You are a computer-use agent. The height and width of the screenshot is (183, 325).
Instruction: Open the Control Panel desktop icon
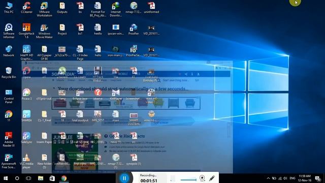[9, 96]
